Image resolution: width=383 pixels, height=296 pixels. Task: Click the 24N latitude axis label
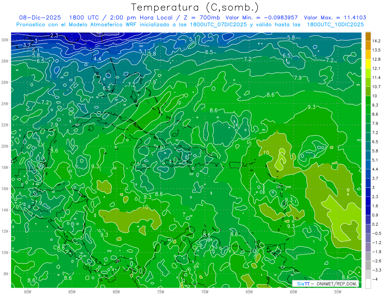(x=5, y=104)
